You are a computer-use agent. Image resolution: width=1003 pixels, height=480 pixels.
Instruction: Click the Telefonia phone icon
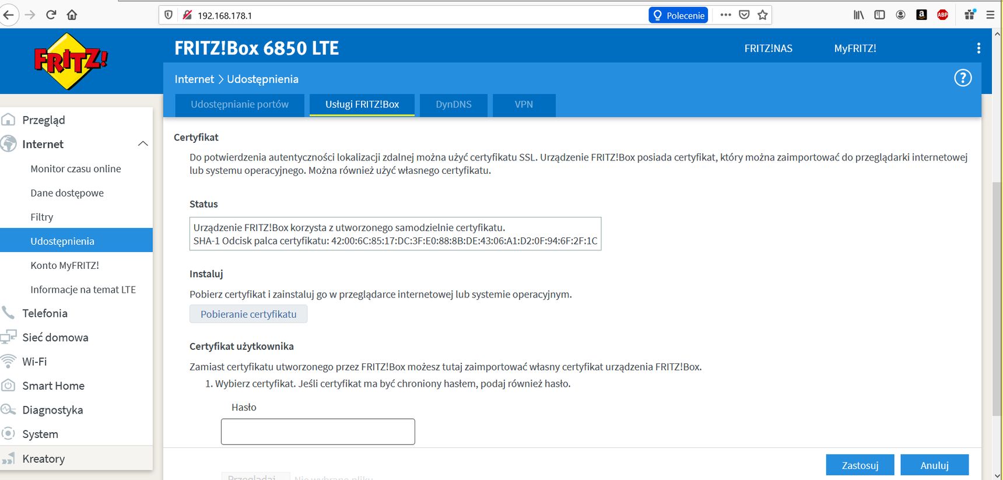[x=8, y=313]
